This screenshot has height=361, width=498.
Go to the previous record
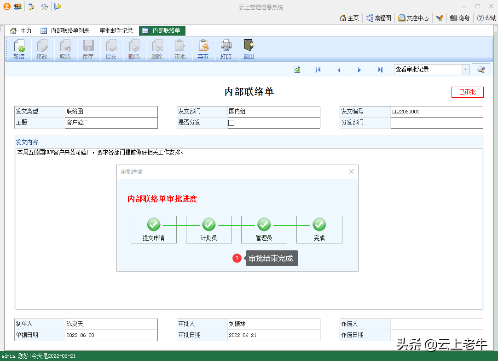point(339,70)
